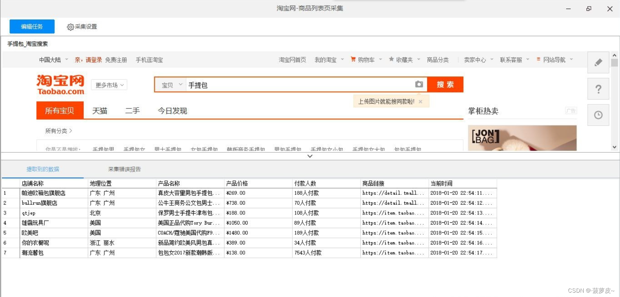Expand the 中国大陆 region dropdown

click(x=66, y=59)
